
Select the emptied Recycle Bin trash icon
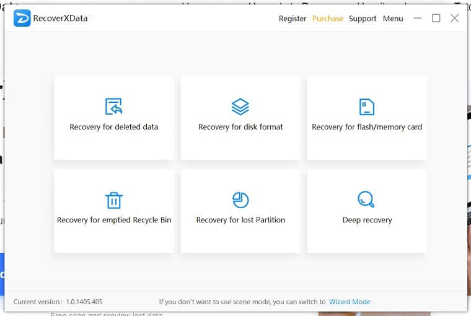point(114,200)
